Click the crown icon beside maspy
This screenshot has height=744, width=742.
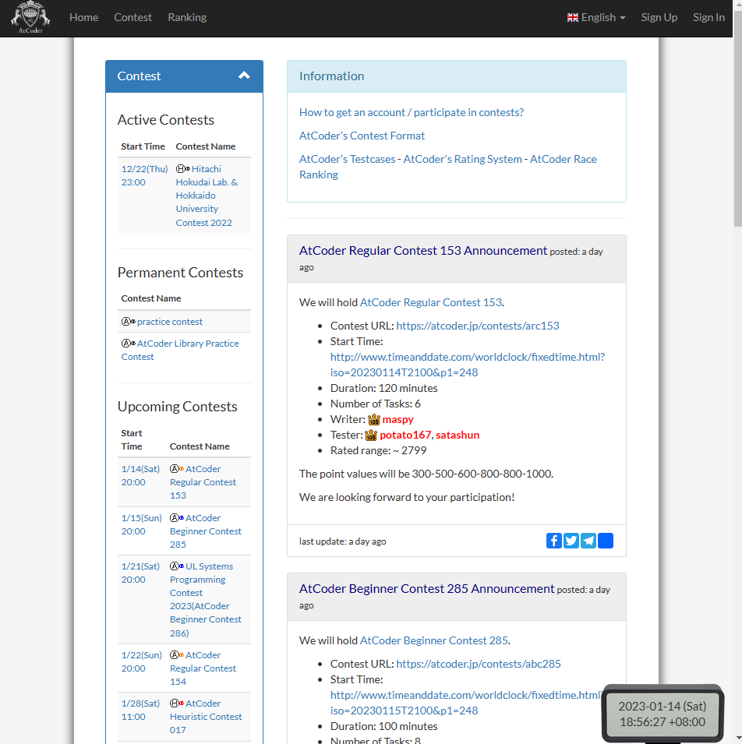pos(374,419)
